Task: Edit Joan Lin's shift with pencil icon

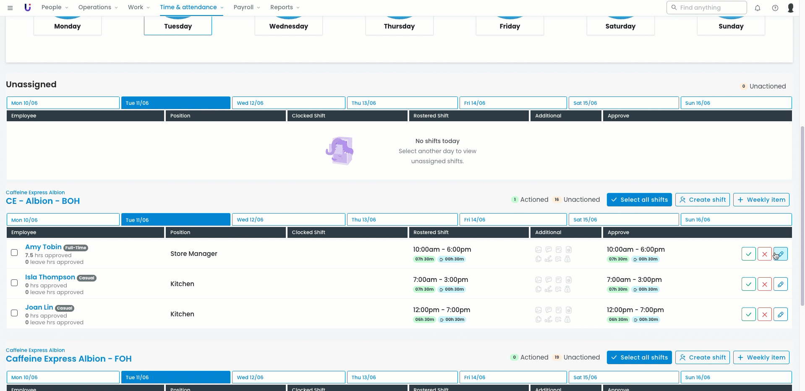Action: click(x=780, y=314)
